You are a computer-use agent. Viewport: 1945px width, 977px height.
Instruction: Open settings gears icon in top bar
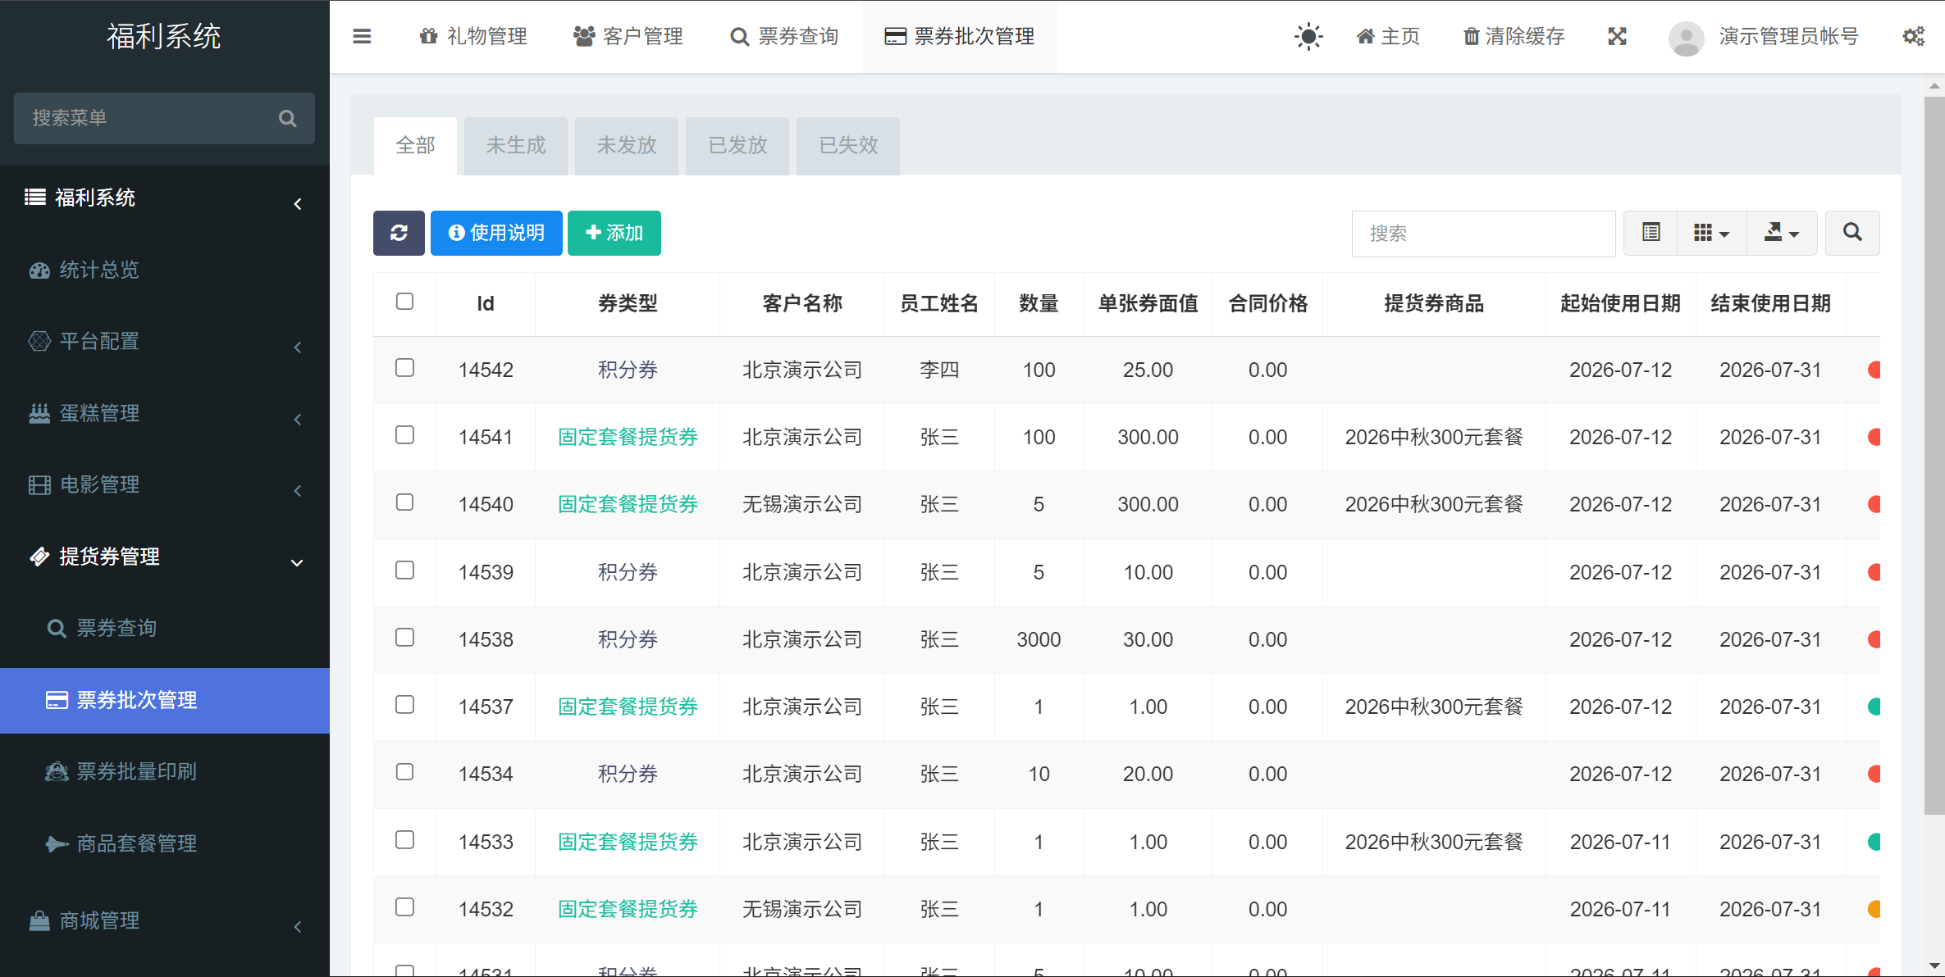(1914, 36)
